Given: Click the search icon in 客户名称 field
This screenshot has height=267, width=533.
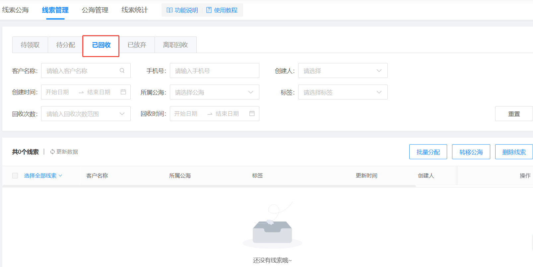Looking at the screenshot, I should [x=122, y=71].
